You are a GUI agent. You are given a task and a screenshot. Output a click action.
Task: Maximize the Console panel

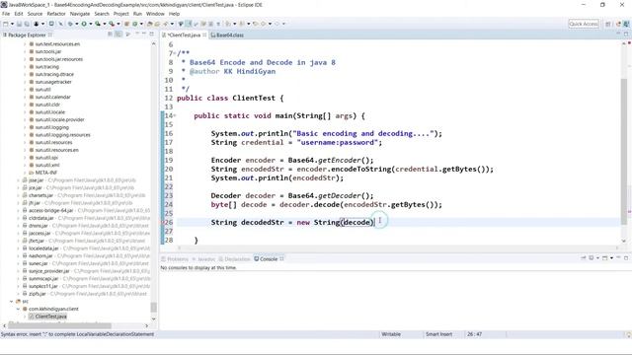(626, 258)
